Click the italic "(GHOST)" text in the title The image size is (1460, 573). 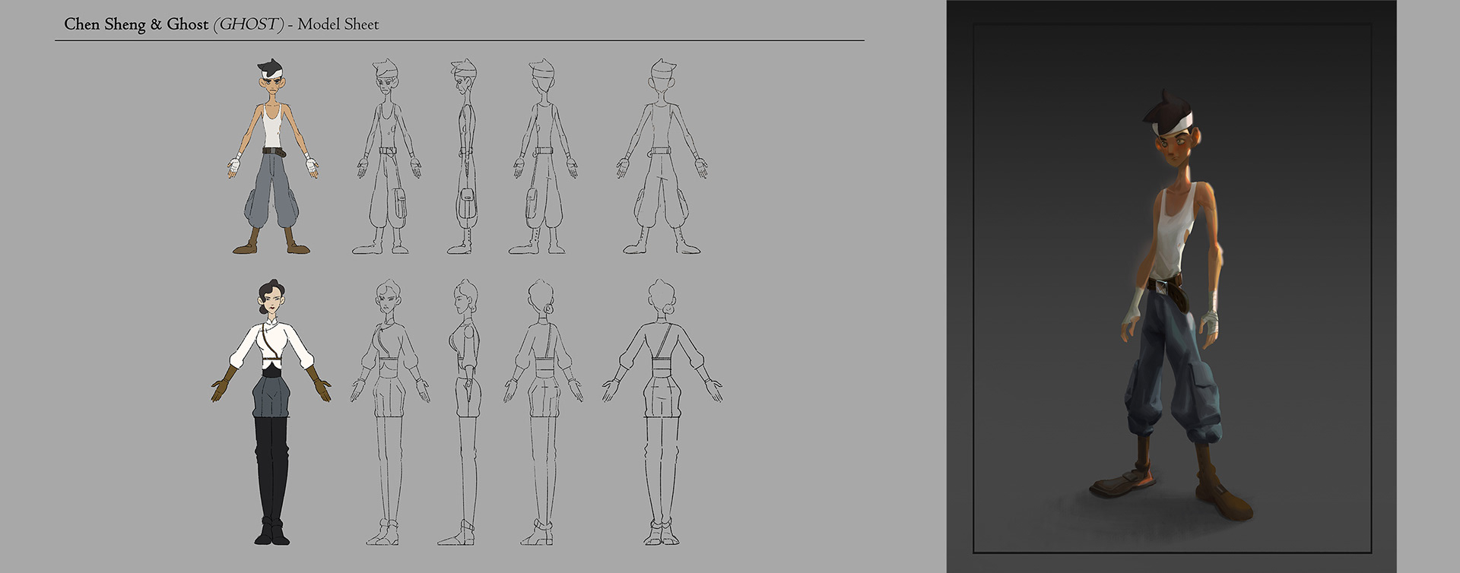249,24
